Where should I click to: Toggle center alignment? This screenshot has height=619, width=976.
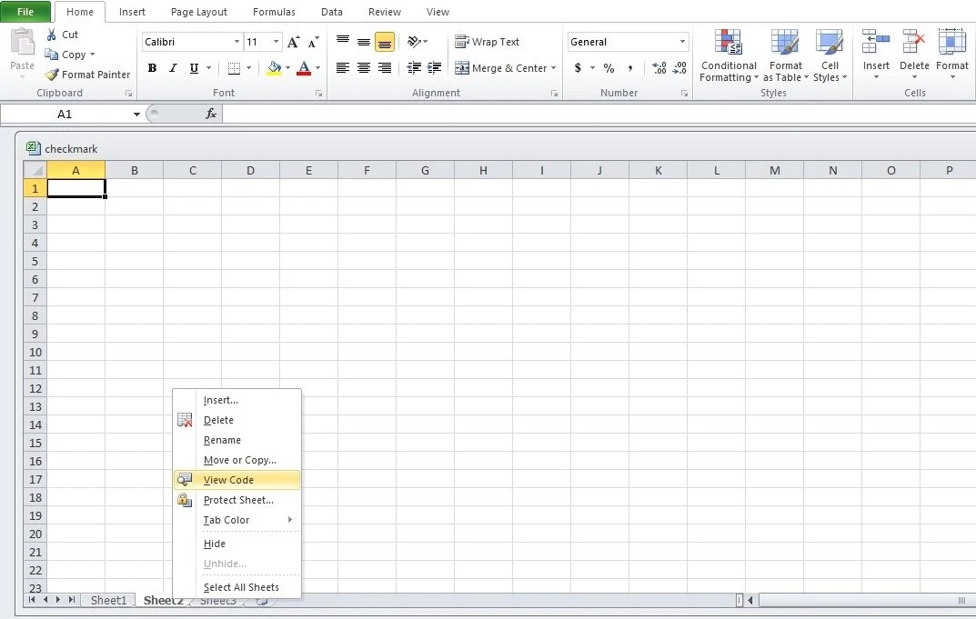(363, 67)
